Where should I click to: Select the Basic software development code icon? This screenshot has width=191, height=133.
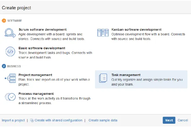coord(10,52)
